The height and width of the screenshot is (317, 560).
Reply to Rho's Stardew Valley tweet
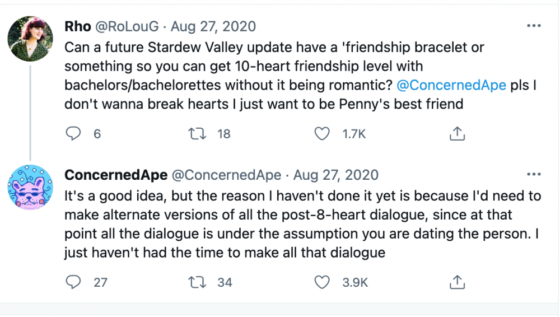click(73, 134)
